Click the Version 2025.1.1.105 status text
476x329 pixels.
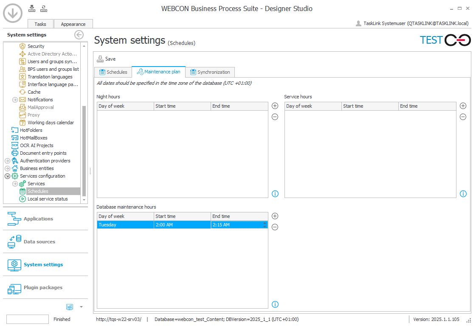tap(436, 319)
